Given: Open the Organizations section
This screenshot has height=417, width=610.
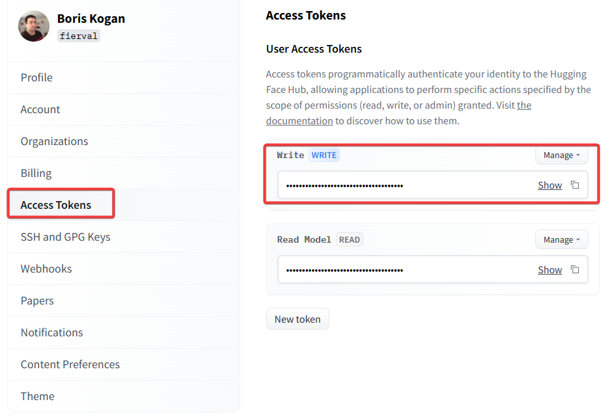Looking at the screenshot, I should (54, 141).
